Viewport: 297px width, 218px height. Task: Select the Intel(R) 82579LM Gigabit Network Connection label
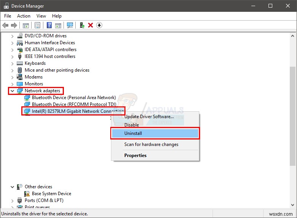(78, 111)
